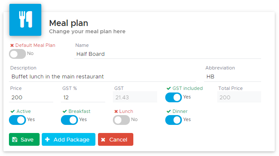Click the Add Package button

click(69, 139)
